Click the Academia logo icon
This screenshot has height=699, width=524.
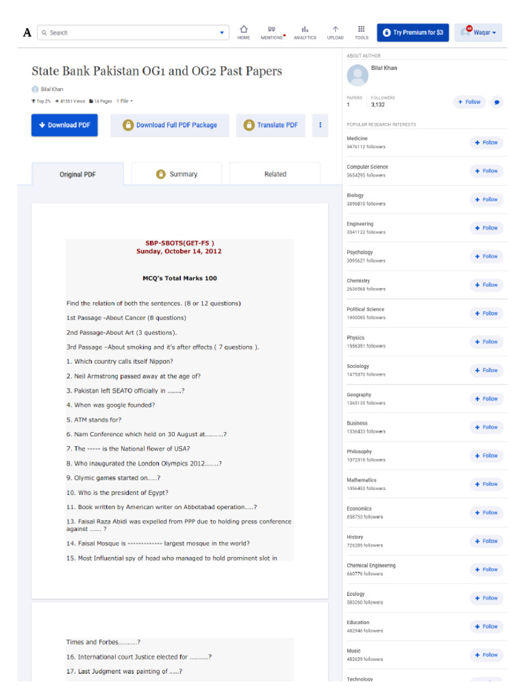[27, 33]
